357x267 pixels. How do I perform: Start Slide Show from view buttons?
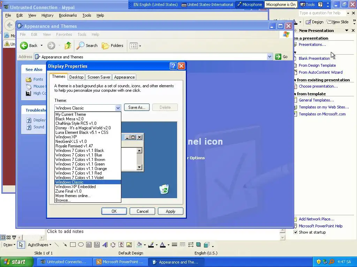click(14, 237)
